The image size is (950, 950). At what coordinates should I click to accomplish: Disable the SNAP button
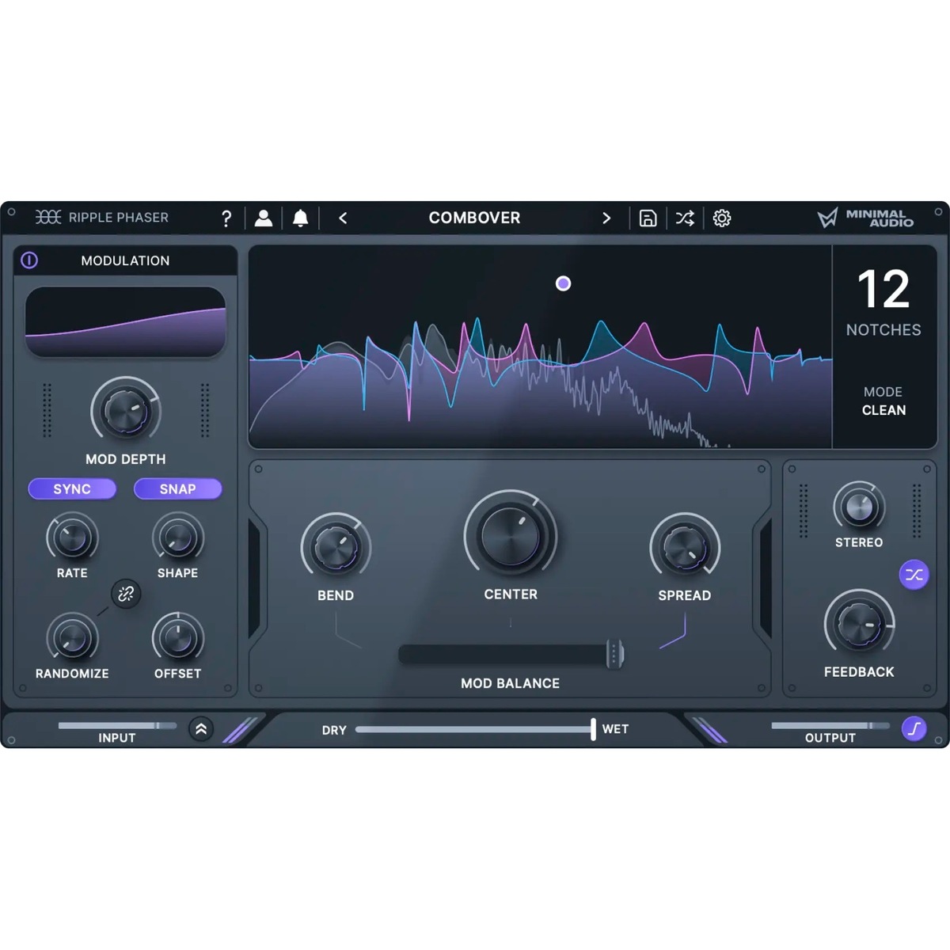tap(177, 489)
